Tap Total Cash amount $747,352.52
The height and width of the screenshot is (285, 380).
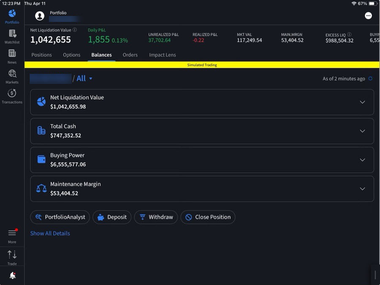[x=66, y=136]
